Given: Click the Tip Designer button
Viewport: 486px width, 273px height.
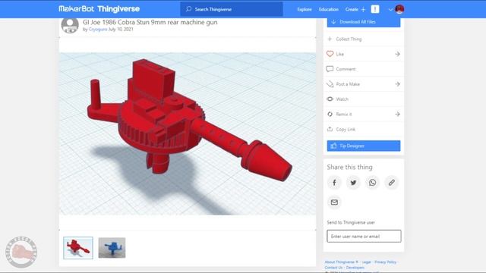Looking at the screenshot, I should point(364,146).
